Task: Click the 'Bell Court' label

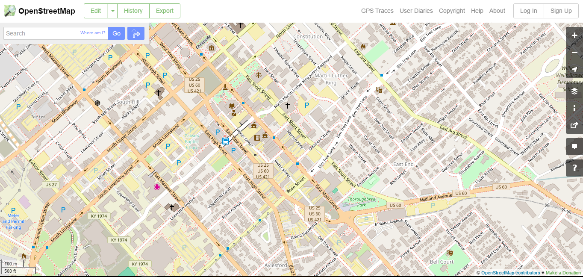Action: [442, 262]
